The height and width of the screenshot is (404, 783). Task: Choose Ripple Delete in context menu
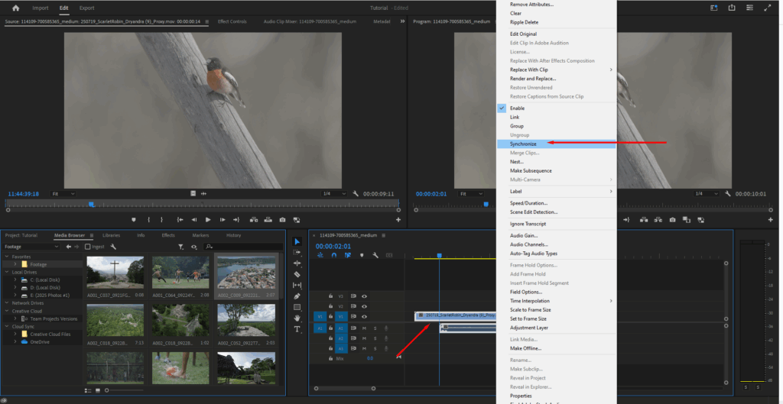(557, 22)
